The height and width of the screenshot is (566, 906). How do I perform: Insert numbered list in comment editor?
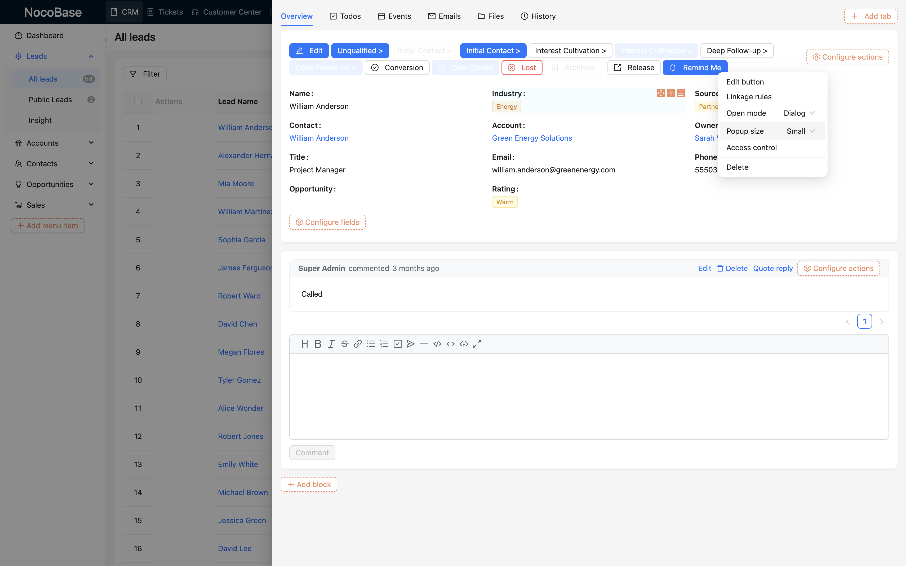click(x=384, y=344)
